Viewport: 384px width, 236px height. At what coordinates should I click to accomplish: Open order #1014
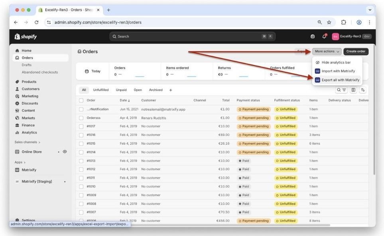(91, 152)
